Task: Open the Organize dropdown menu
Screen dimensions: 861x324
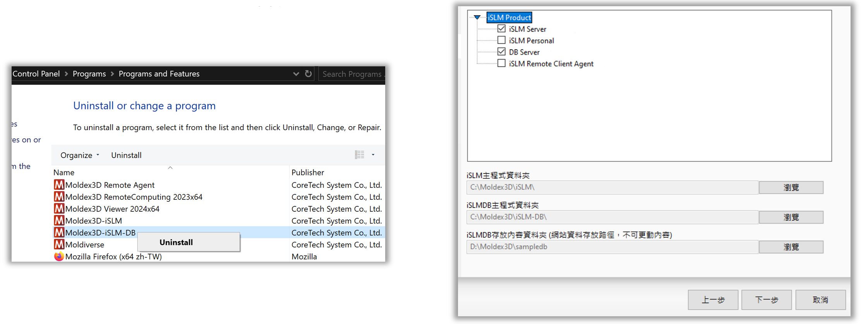Action: [80, 155]
